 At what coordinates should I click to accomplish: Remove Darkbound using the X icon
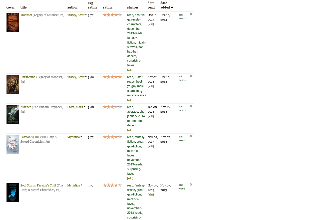click(191, 76)
